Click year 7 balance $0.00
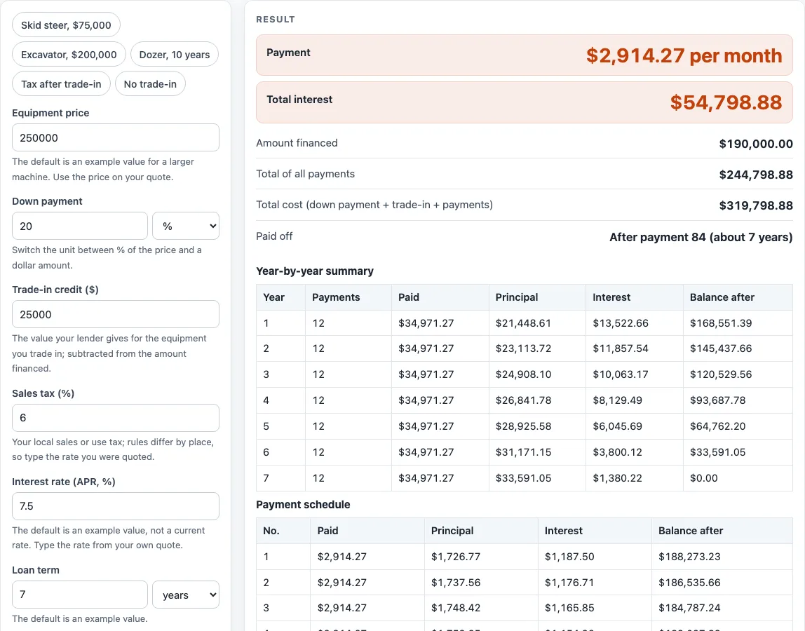Image resolution: width=805 pixels, height=631 pixels. (703, 478)
